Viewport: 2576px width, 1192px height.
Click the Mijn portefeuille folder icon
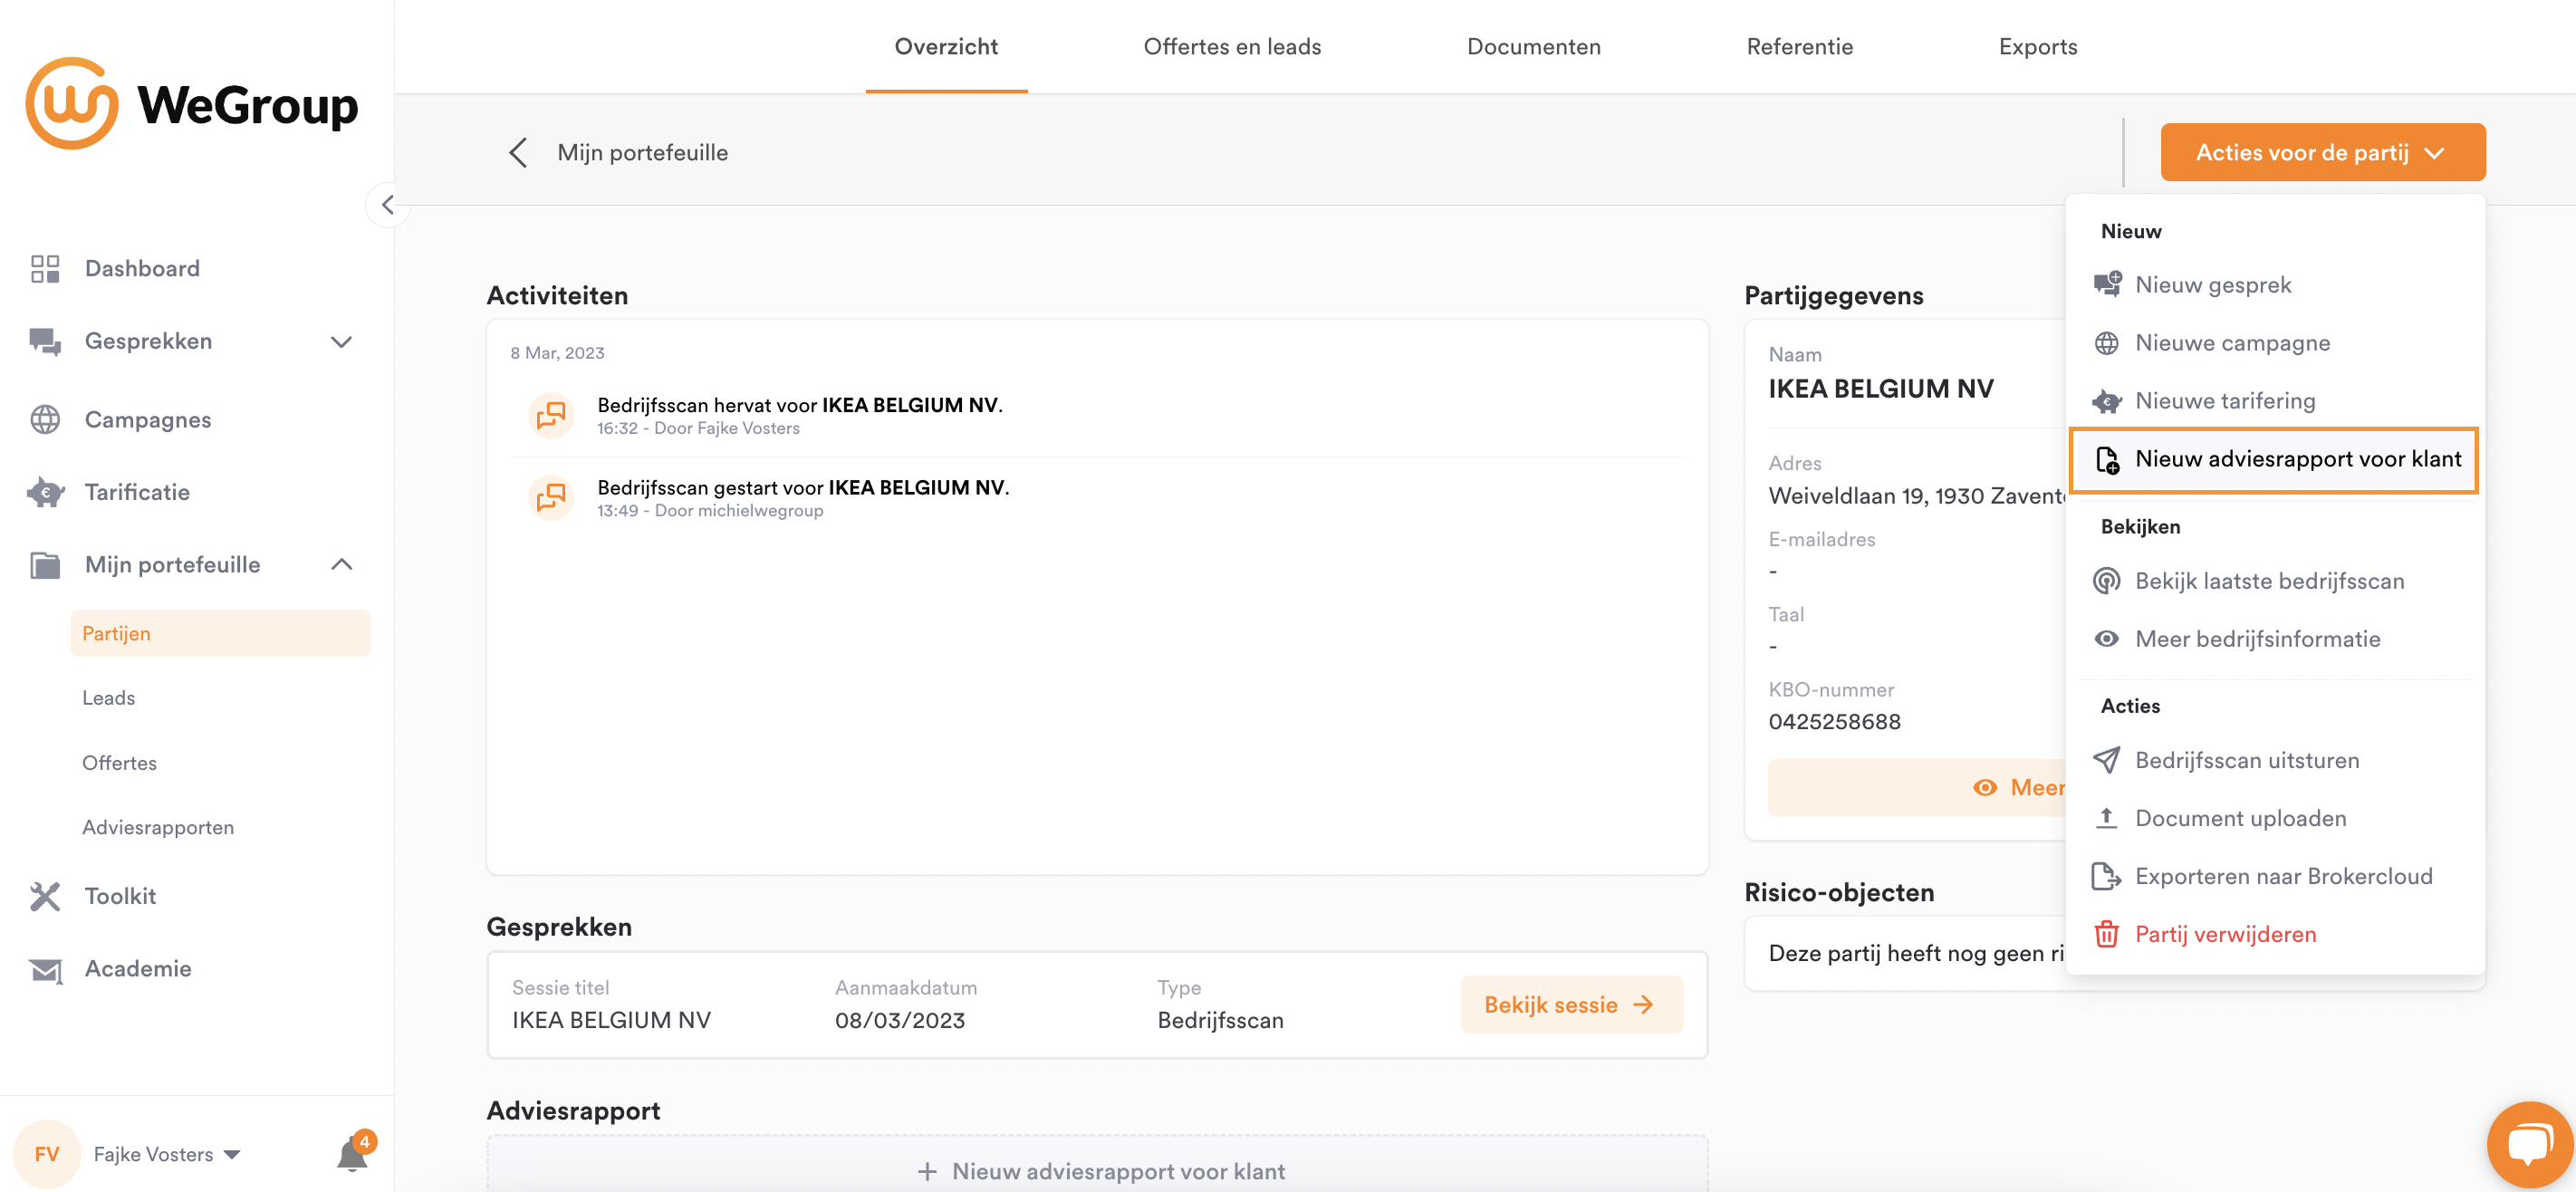[45, 564]
